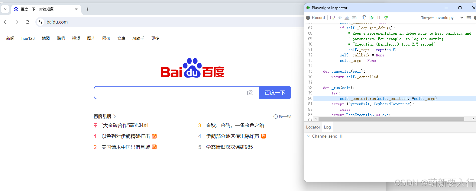The image size is (476, 191).
Task: Click the browser forward arrow
Action: [17, 22]
